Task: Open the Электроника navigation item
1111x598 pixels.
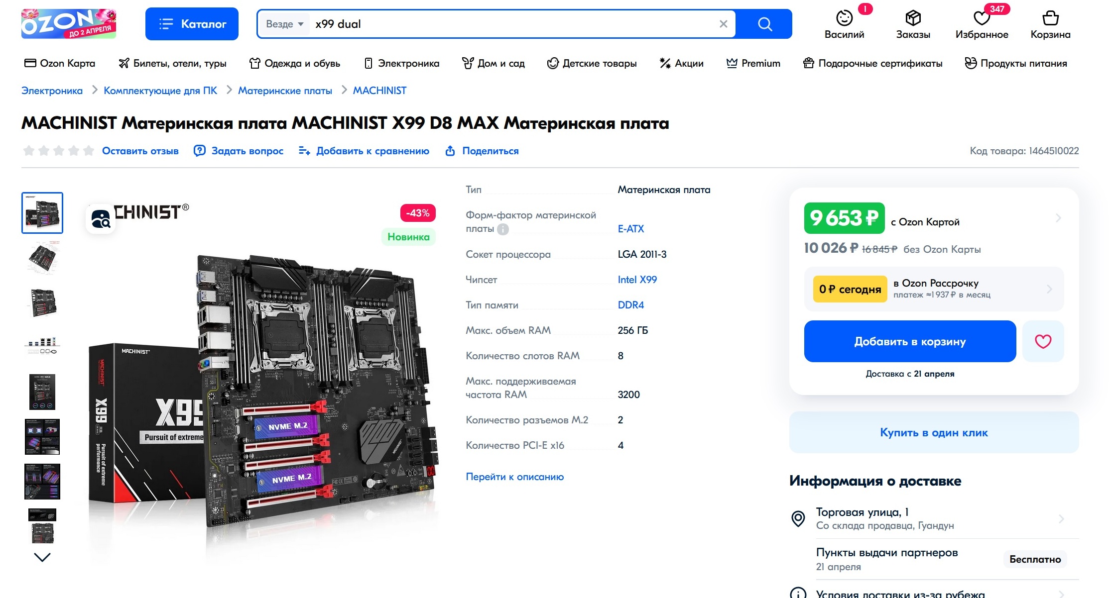Action: pos(402,63)
